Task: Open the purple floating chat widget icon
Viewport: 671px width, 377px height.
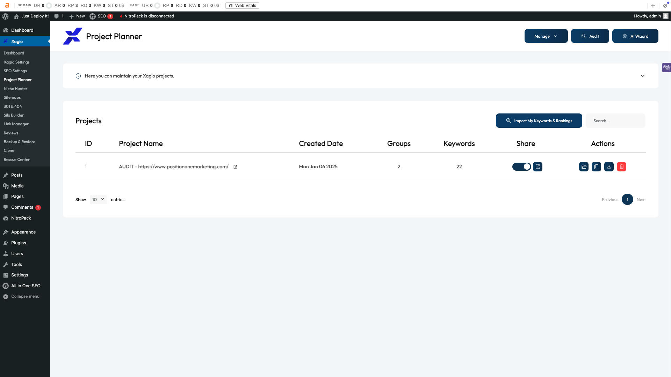Action: (666, 67)
